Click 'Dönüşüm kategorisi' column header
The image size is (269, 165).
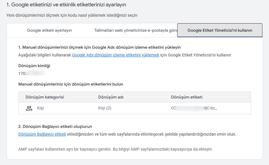[x=45, y=97]
